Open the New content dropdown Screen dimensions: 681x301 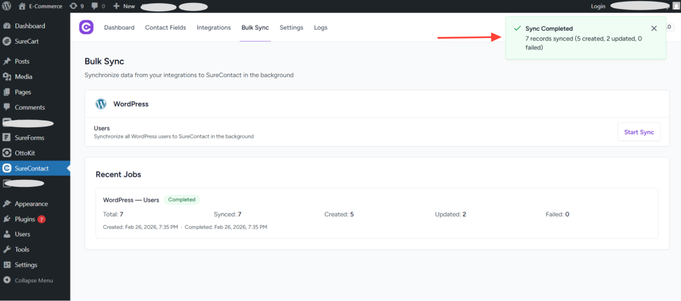pos(124,6)
